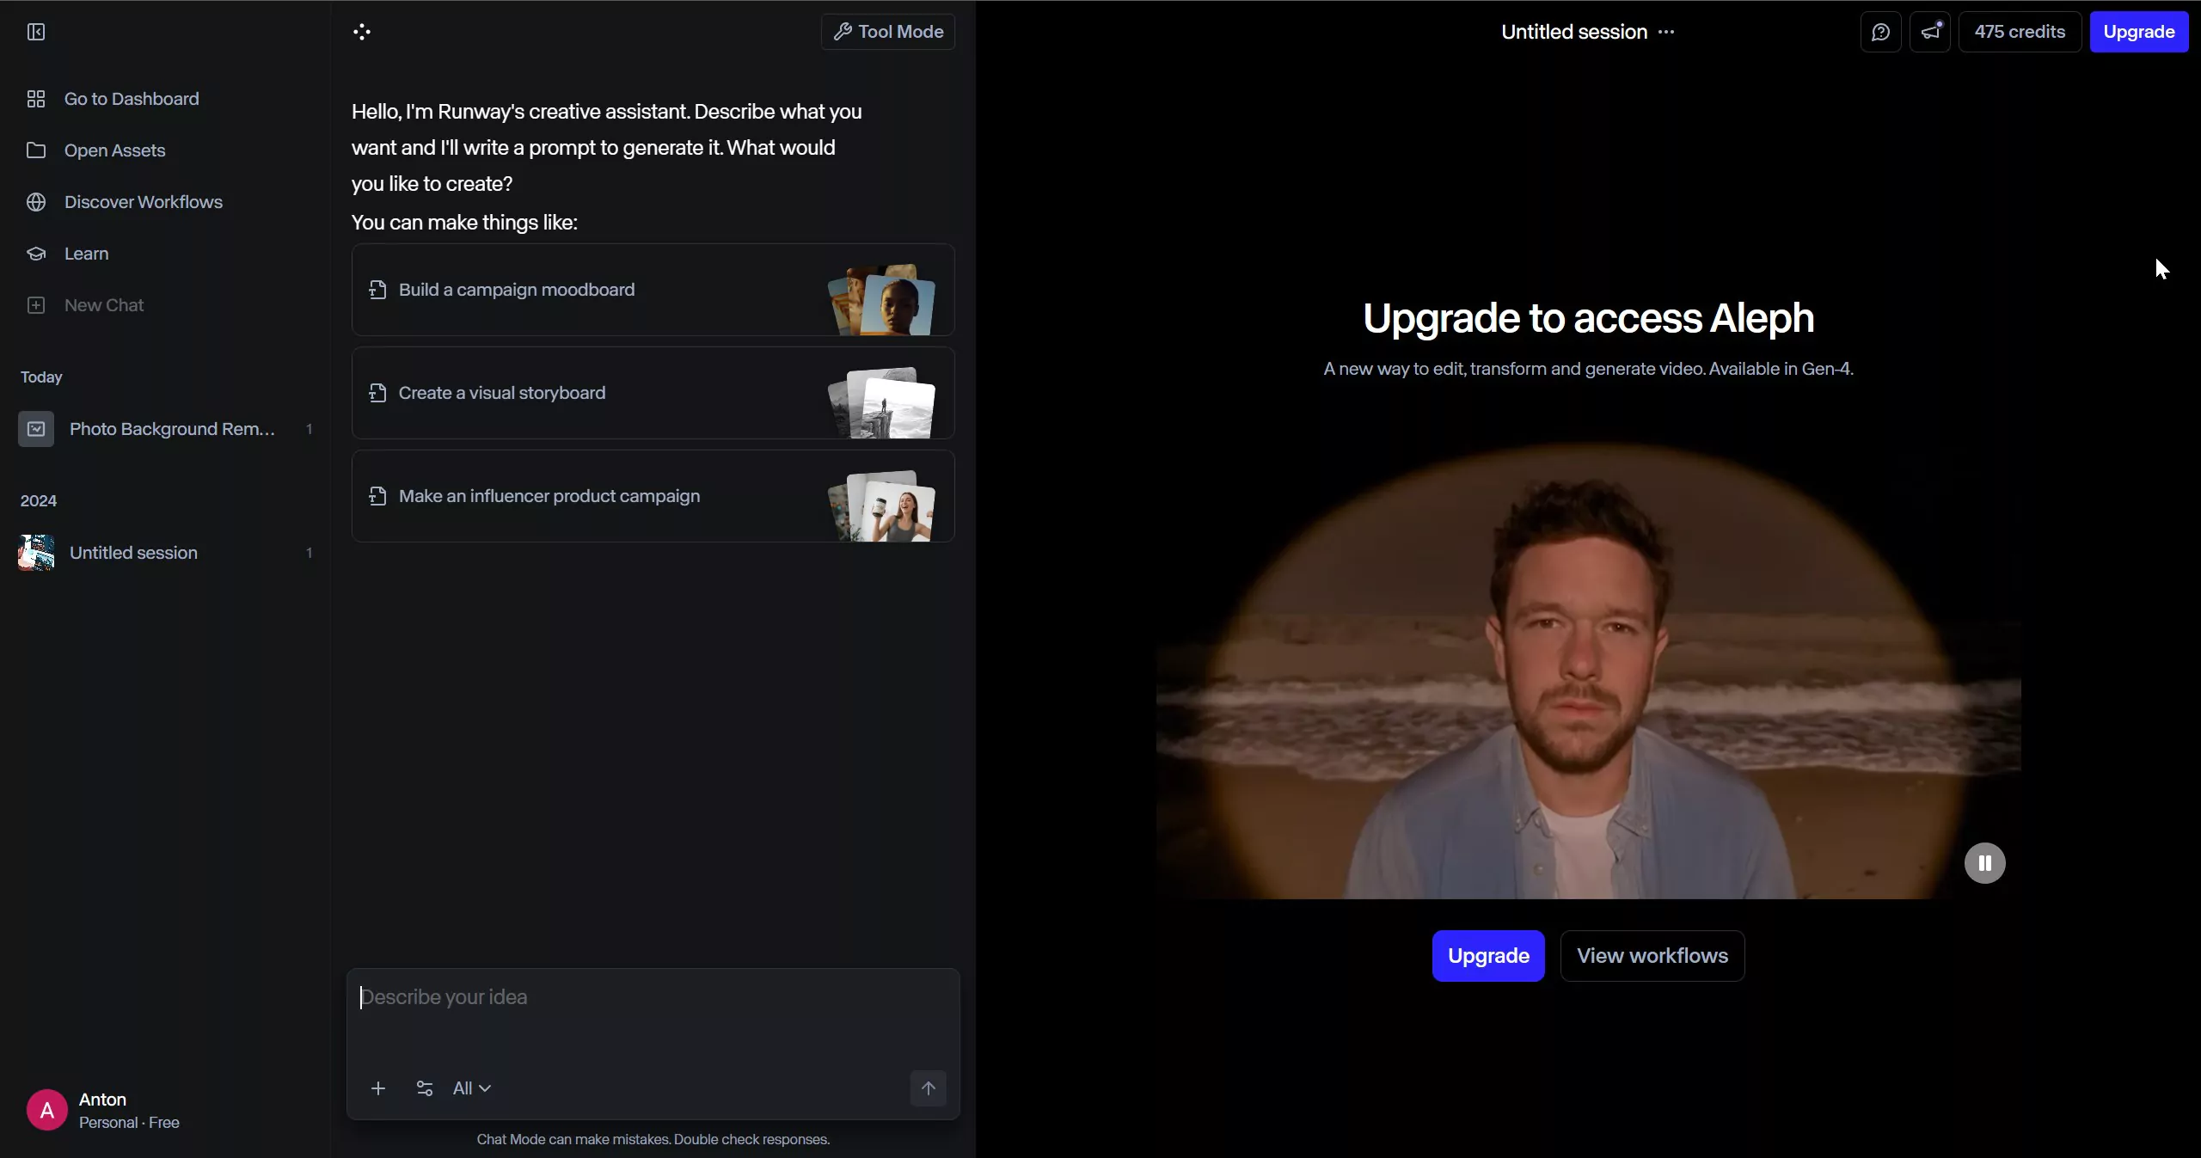
Task: Open the settings sliders icon
Action: 425,1088
